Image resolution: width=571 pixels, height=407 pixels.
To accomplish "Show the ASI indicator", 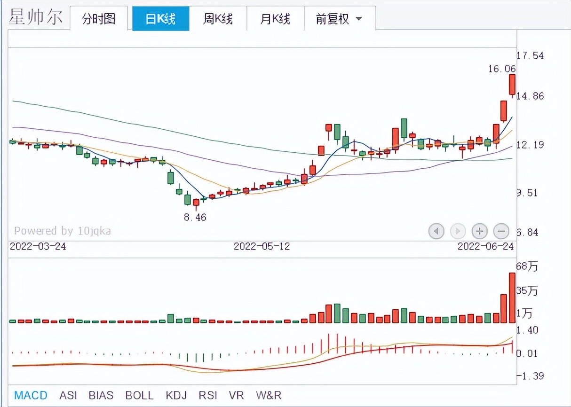I will coord(68,395).
